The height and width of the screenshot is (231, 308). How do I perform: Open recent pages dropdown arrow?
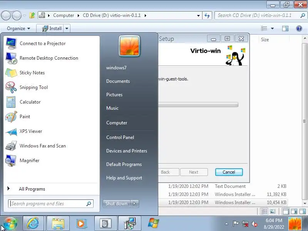(24, 15)
